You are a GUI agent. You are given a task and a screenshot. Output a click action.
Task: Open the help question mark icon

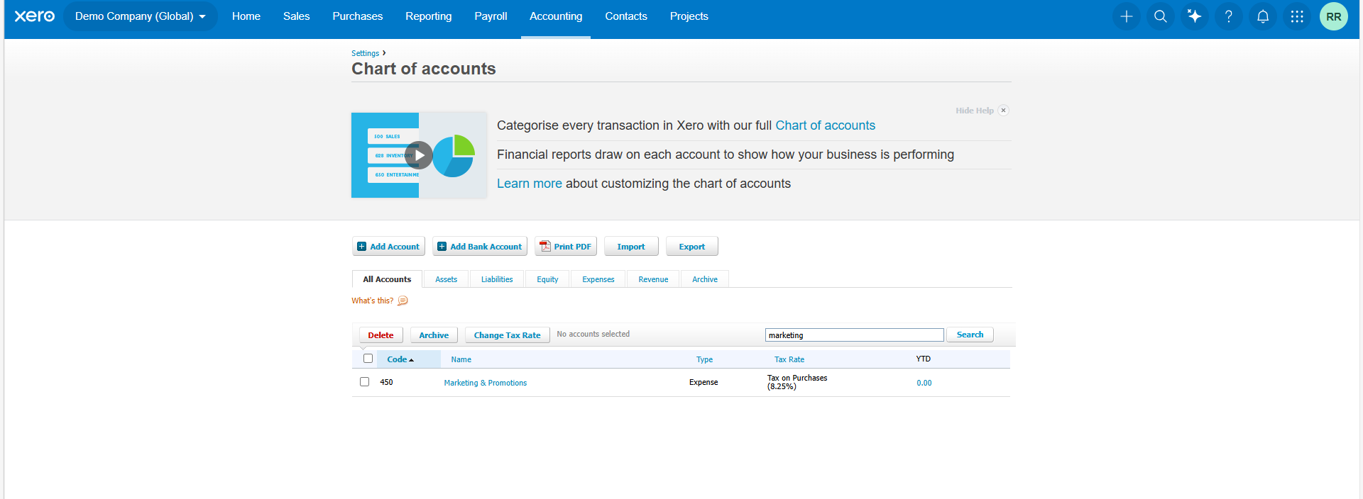tap(1228, 16)
